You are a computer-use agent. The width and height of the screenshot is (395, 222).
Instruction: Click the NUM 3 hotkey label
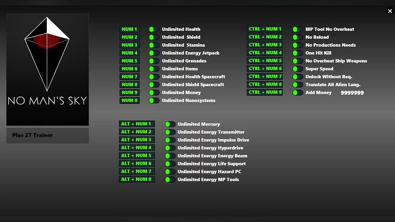coord(129,45)
